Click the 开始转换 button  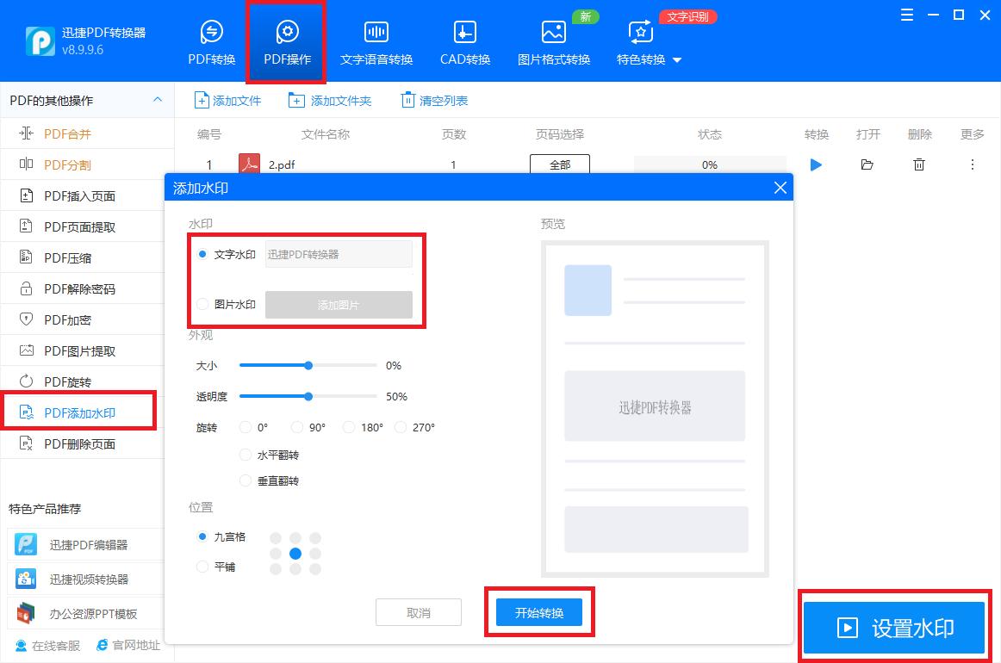click(539, 611)
